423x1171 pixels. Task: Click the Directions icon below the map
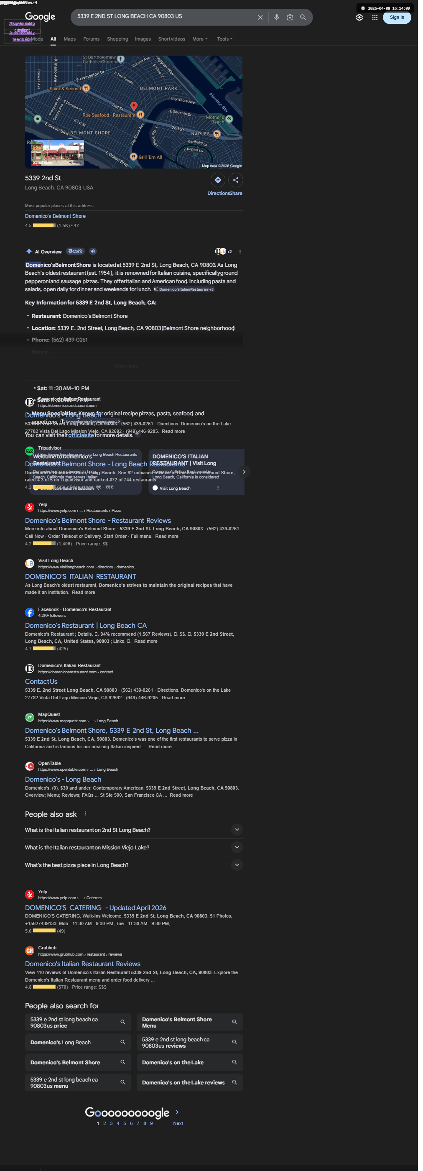(x=218, y=180)
